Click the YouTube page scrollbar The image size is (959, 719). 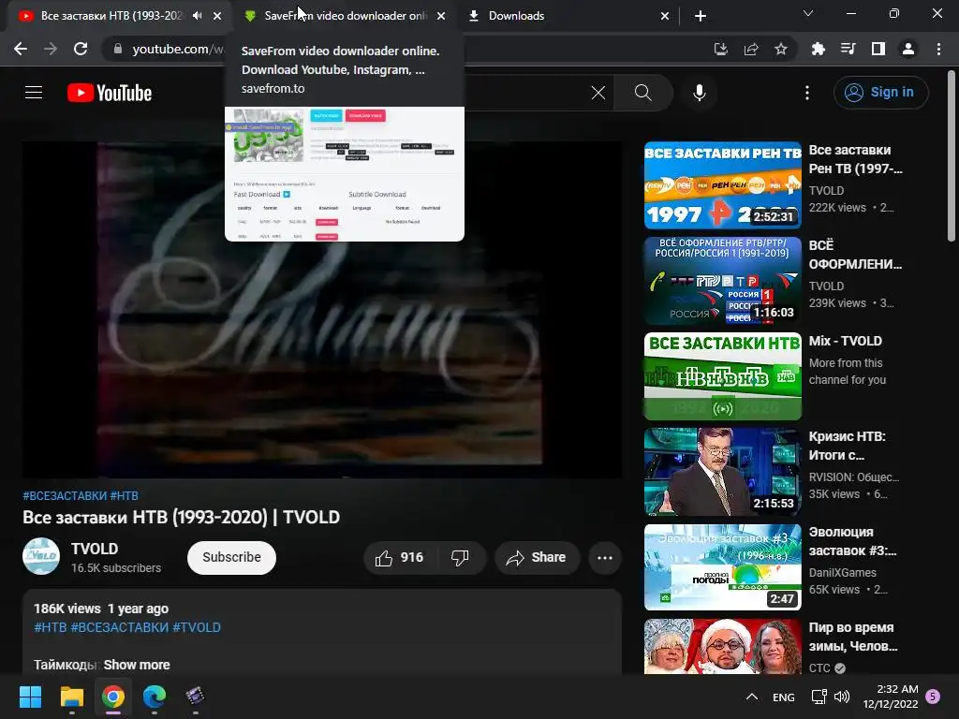point(952,156)
